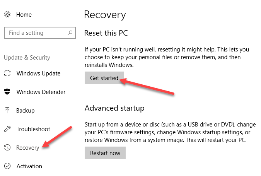The image size is (261, 176).
Task: Click the magnifier icon in search box
Action: point(70,32)
